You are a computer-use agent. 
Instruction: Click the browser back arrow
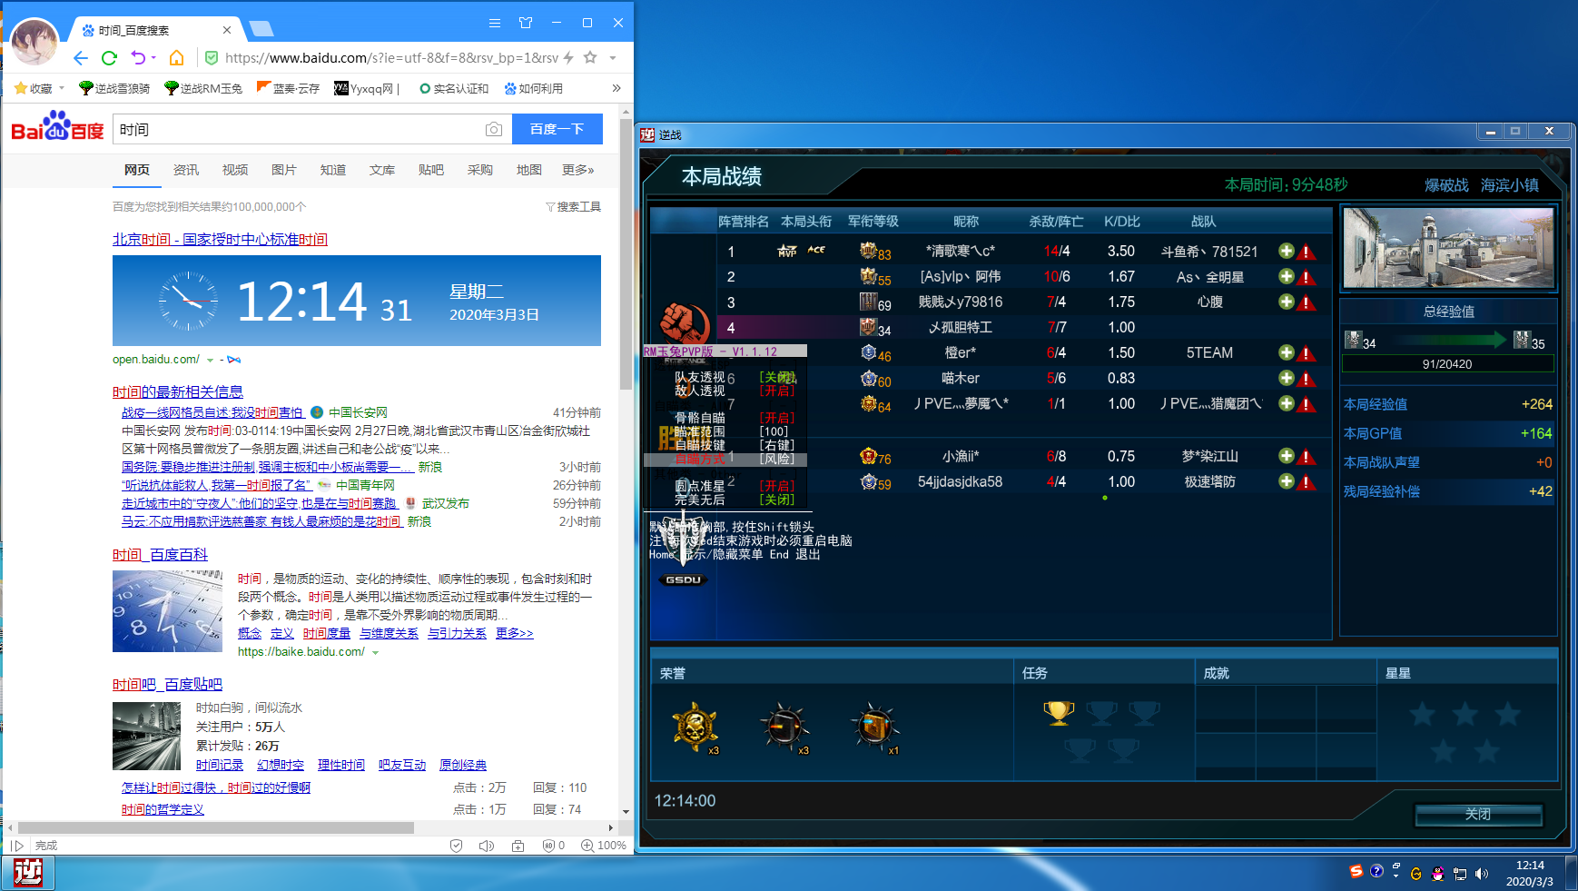coord(81,58)
